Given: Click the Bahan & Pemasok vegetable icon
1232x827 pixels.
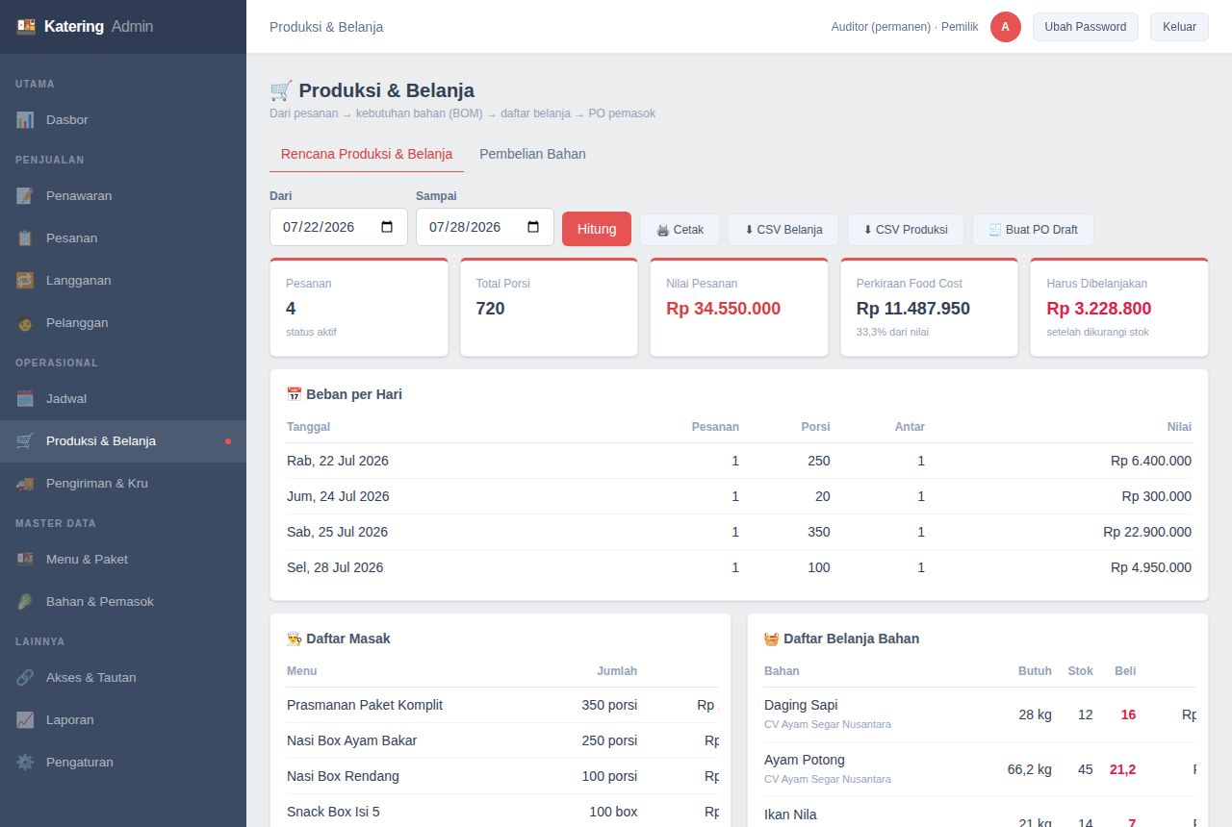Looking at the screenshot, I should coord(25,602).
